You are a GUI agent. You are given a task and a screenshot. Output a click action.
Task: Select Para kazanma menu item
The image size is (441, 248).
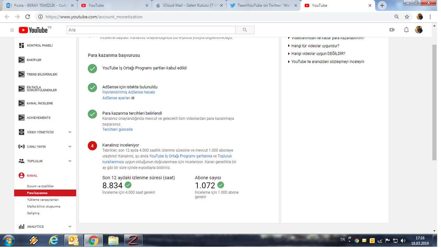tap(45, 193)
